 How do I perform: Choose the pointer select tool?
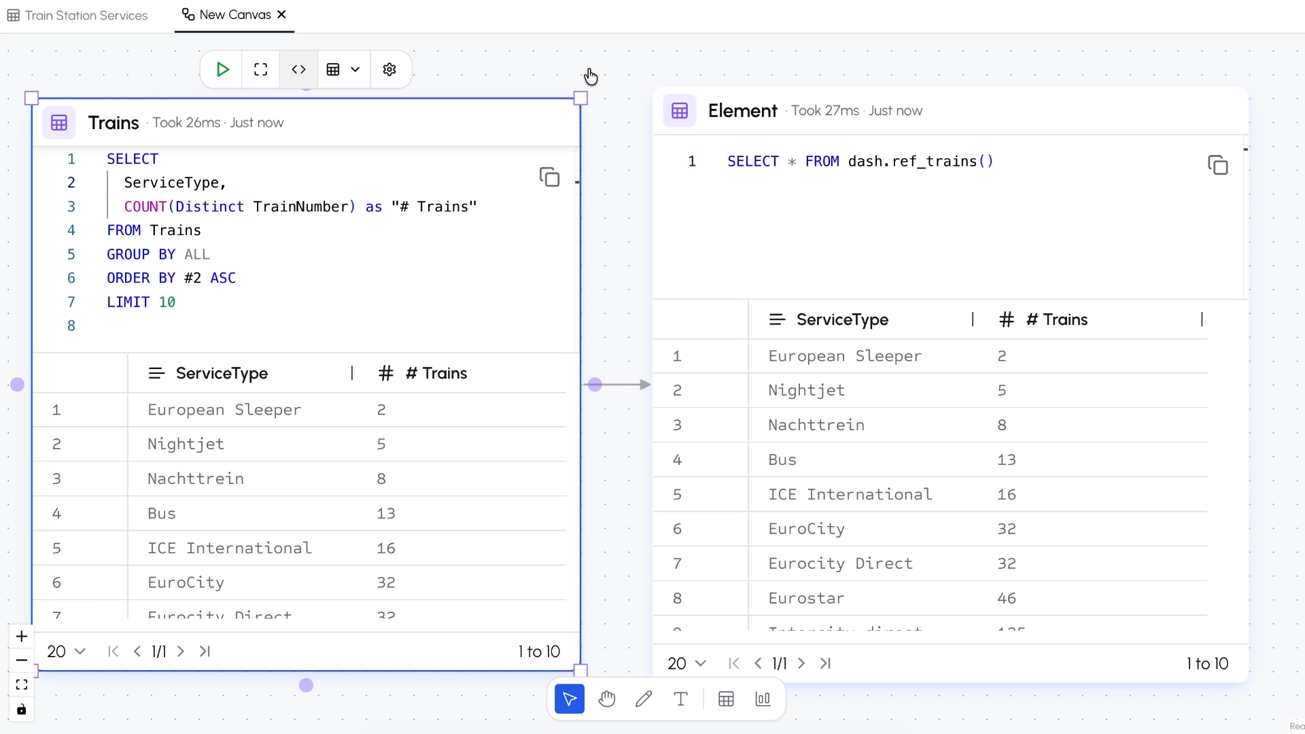pyautogui.click(x=570, y=699)
